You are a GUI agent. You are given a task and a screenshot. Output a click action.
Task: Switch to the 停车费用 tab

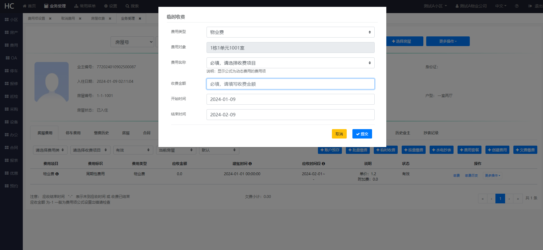tap(73, 133)
